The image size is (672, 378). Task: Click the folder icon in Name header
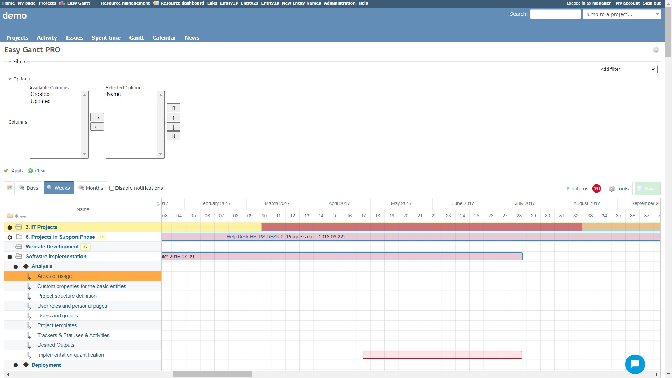pos(10,216)
